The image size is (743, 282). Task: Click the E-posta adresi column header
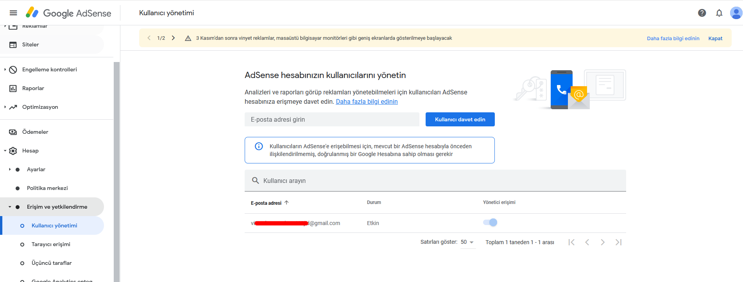(266, 203)
